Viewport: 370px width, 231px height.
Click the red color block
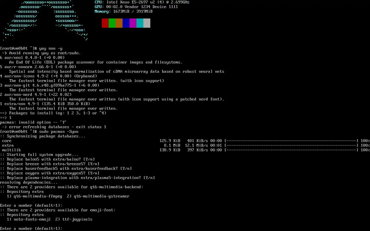click(105, 23)
